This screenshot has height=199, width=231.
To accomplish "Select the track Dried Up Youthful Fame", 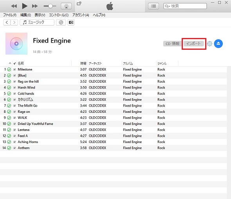I will (x=35, y=124).
